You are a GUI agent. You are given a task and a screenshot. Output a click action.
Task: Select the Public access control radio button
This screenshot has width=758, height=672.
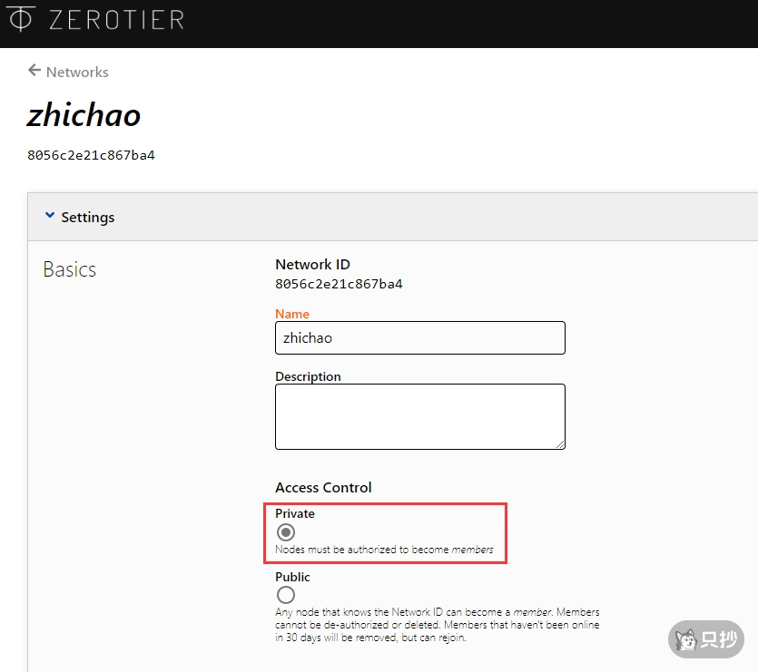click(x=286, y=595)
